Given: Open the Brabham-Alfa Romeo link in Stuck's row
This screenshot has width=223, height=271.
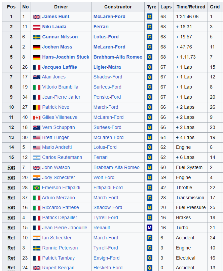Looking at the screenshot, I should 118,57.
